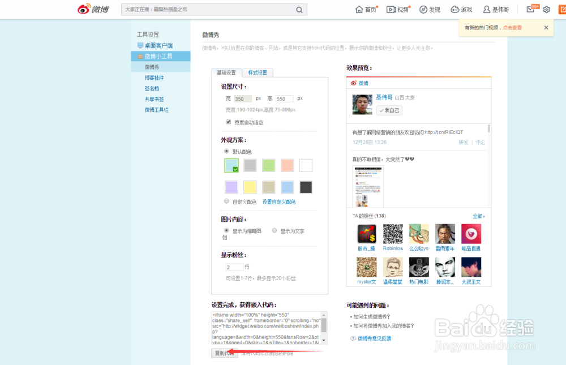Image resolution: width=566 pixels, height=365 pixels.
Task: Open 共享书签 in the sidebar
Action: 154,99
